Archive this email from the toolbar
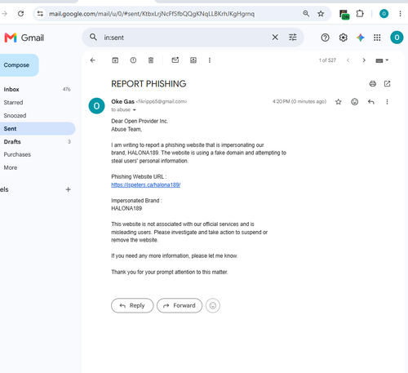 (115, 60)
